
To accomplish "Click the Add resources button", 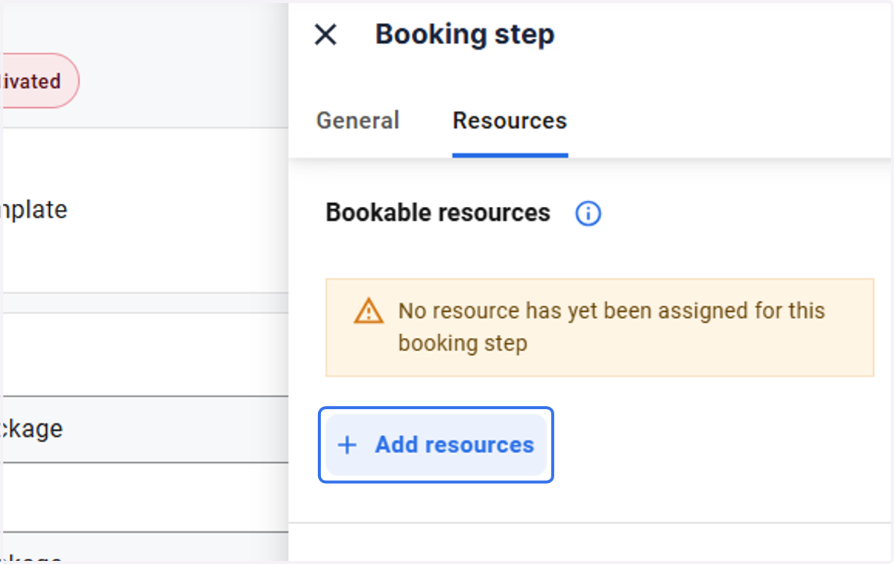I will (436, 445).
